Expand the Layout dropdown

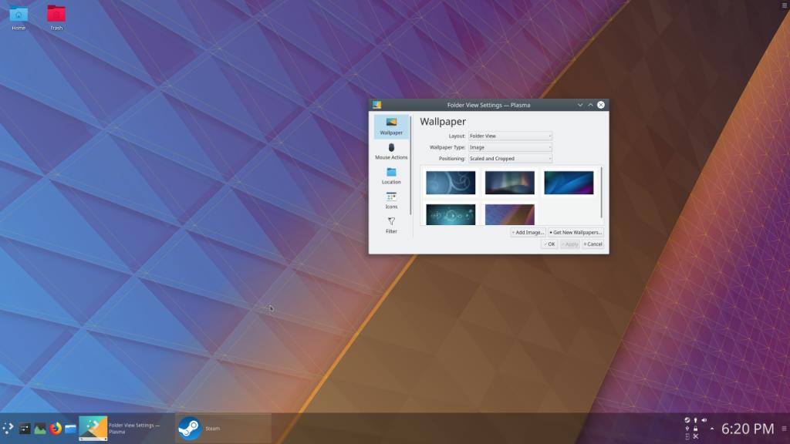click(510, 136)
